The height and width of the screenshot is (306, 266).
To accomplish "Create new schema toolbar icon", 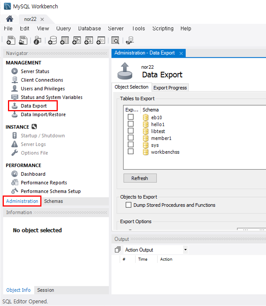I will (x=52, y=40).
